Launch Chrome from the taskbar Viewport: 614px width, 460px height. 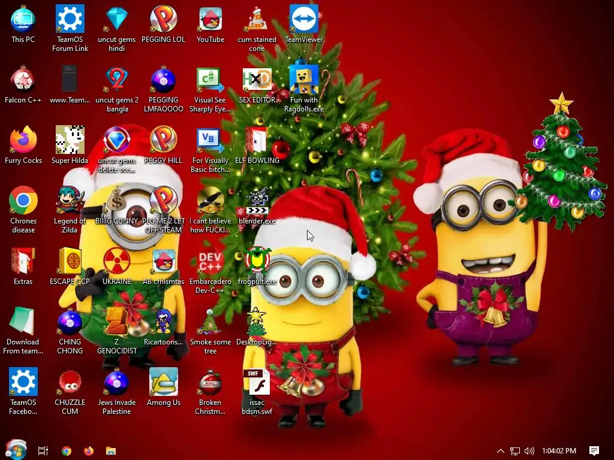(67, 450)
